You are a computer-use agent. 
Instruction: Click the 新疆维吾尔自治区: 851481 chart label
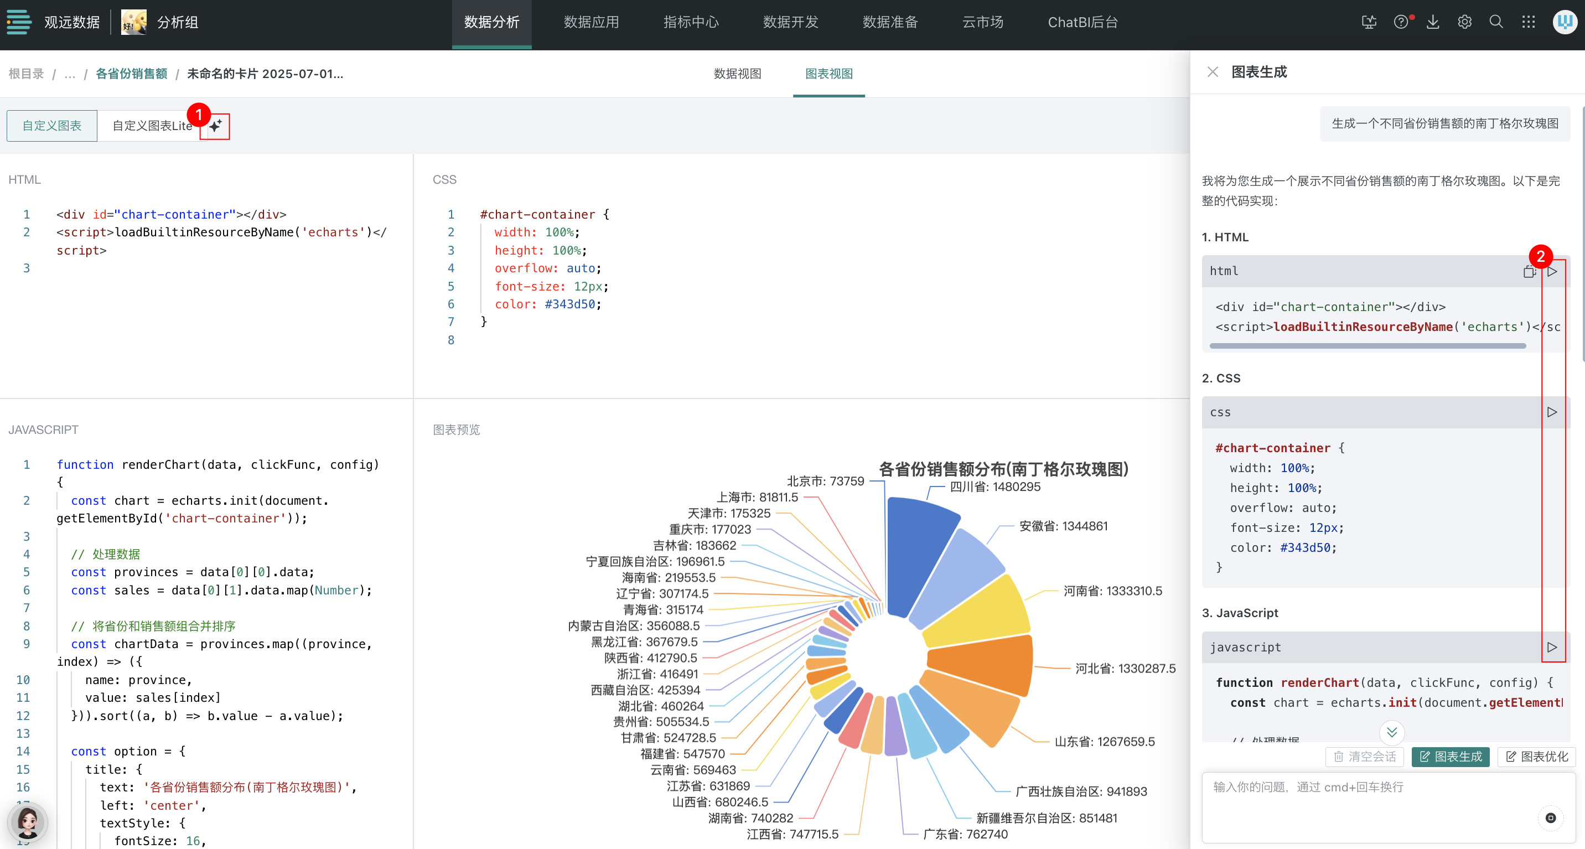pyautogui.click(x=1047, y=818)
